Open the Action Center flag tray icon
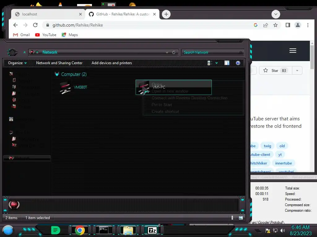317x237 pixels. click(x=268, y=231)
